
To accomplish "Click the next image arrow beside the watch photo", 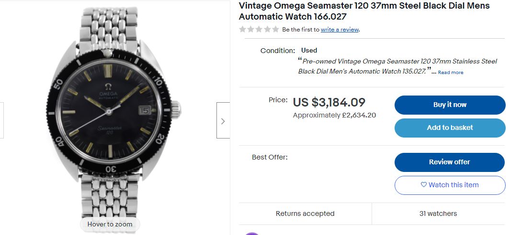I will pyautogui.click(x=223, y=121).
